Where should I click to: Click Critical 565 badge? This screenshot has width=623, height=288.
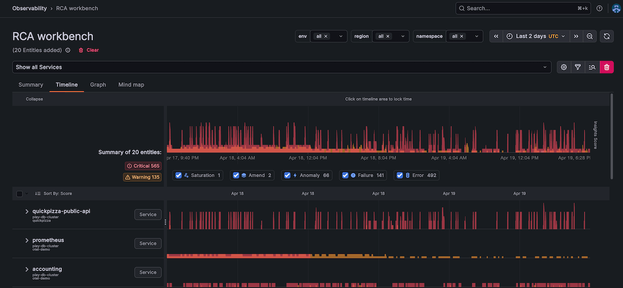[143, 166]
